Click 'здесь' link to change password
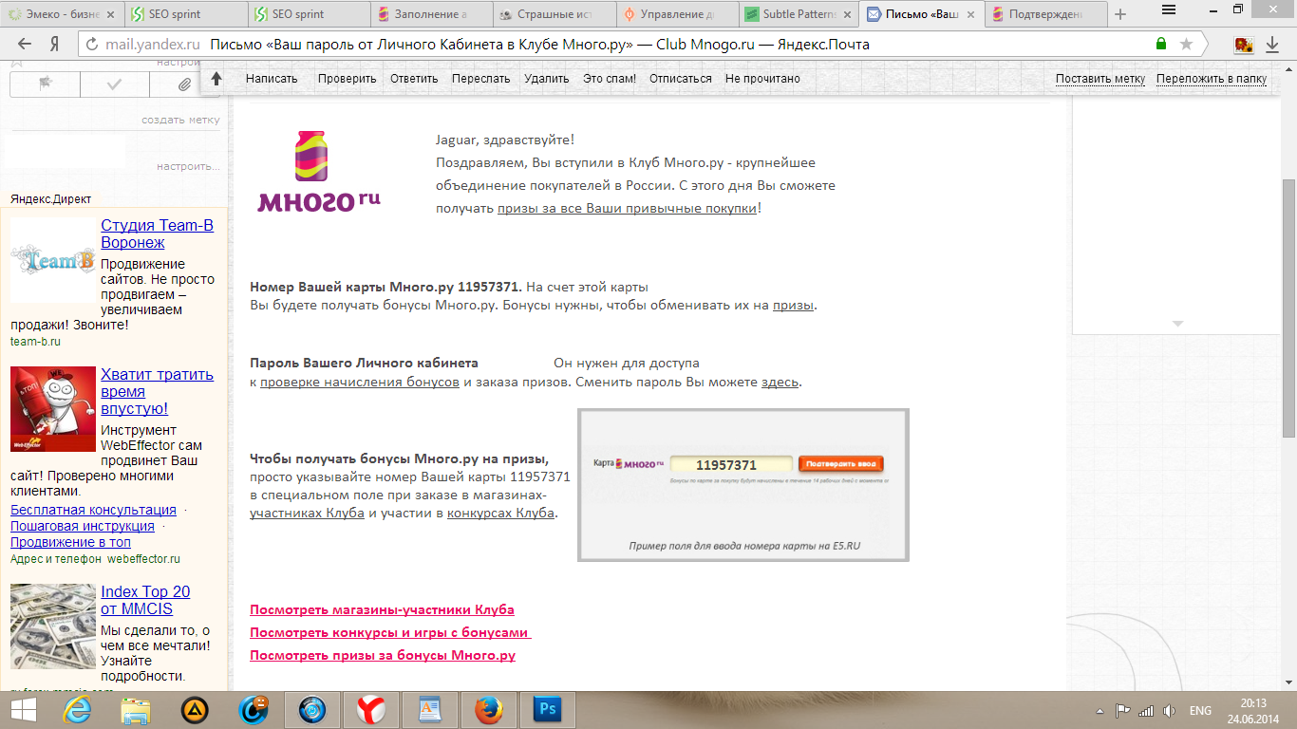Screen dimensions: 1297x729 point(780,382)
